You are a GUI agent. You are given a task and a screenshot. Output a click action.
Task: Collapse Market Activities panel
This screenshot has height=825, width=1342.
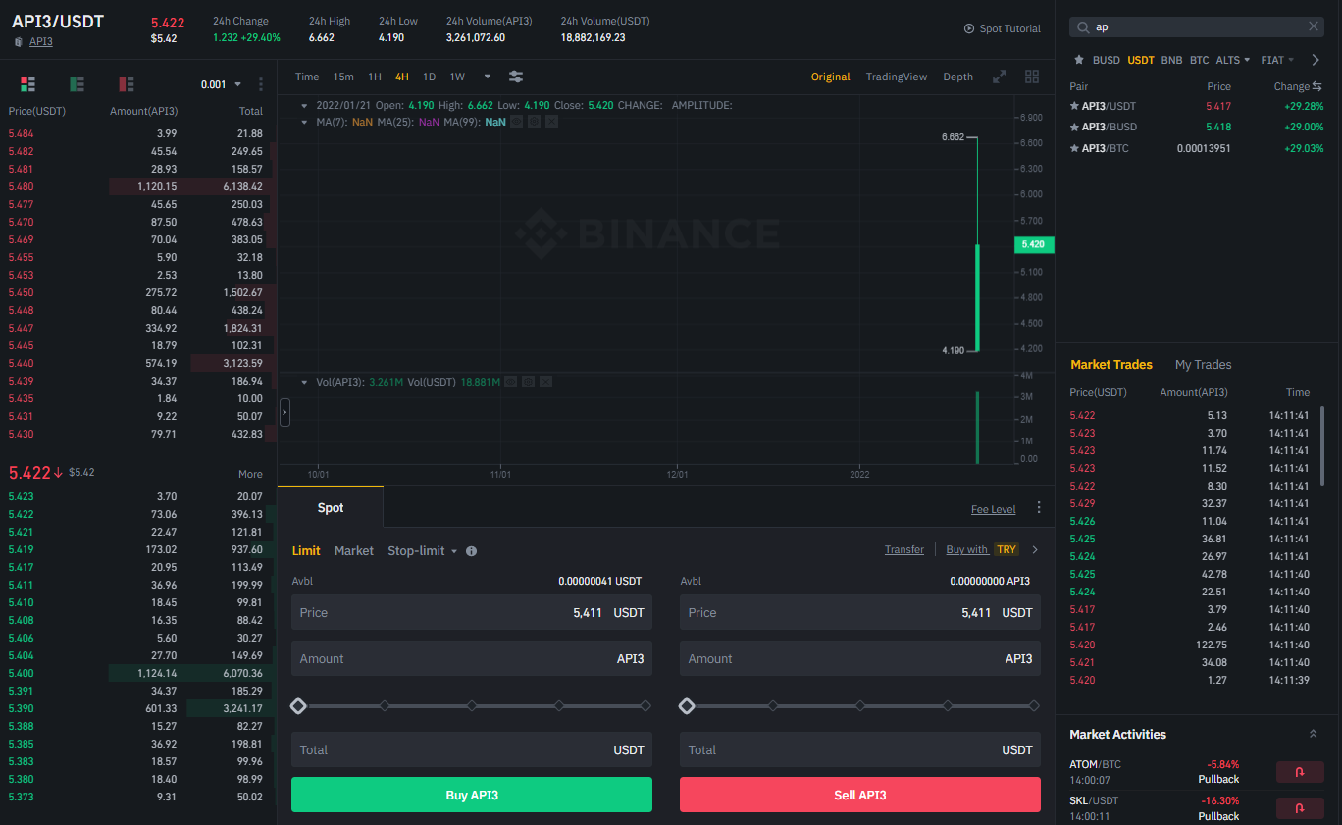pyautogui.click(x=1314, y=734)
